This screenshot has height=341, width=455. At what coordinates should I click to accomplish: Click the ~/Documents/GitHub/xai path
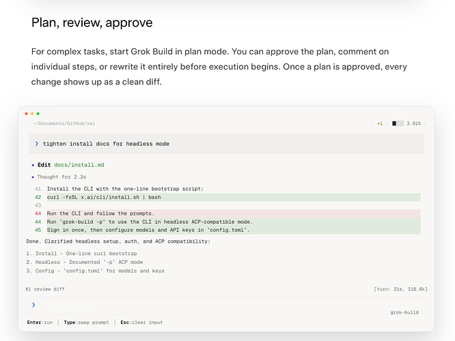pyautogui.click(x=64, y=123)
